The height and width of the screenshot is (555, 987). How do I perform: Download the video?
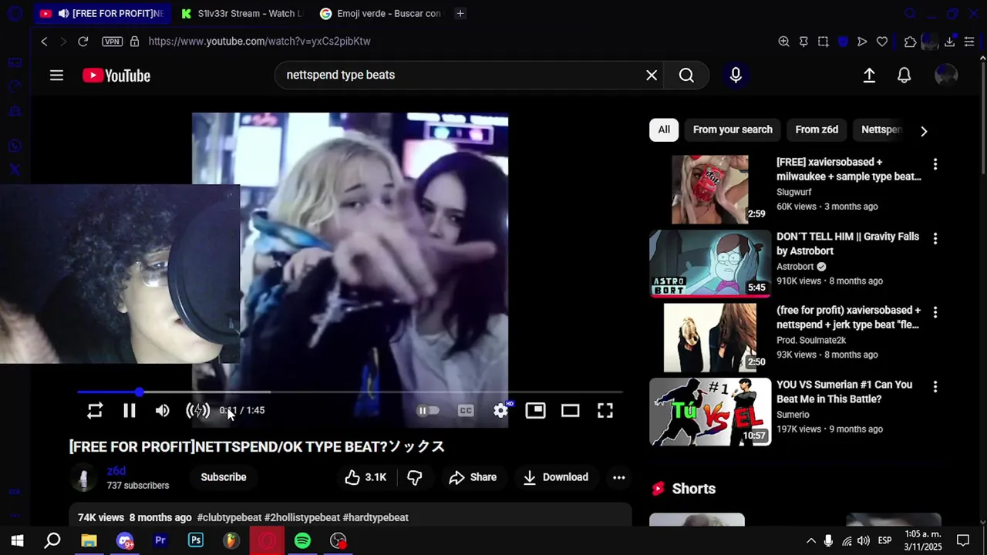pyautogui.click(x=555, y=477)
